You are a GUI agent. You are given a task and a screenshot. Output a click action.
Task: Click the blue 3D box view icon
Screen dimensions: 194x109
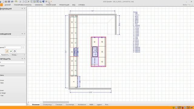click(x=44, y=2)
